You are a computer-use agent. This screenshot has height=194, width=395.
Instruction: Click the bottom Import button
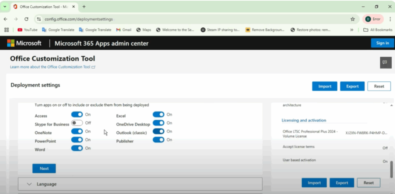click(x=314, y=183)
